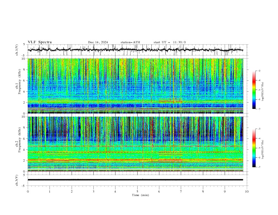Click the ch.3 voltage trace panel

[x=138, y=180]
